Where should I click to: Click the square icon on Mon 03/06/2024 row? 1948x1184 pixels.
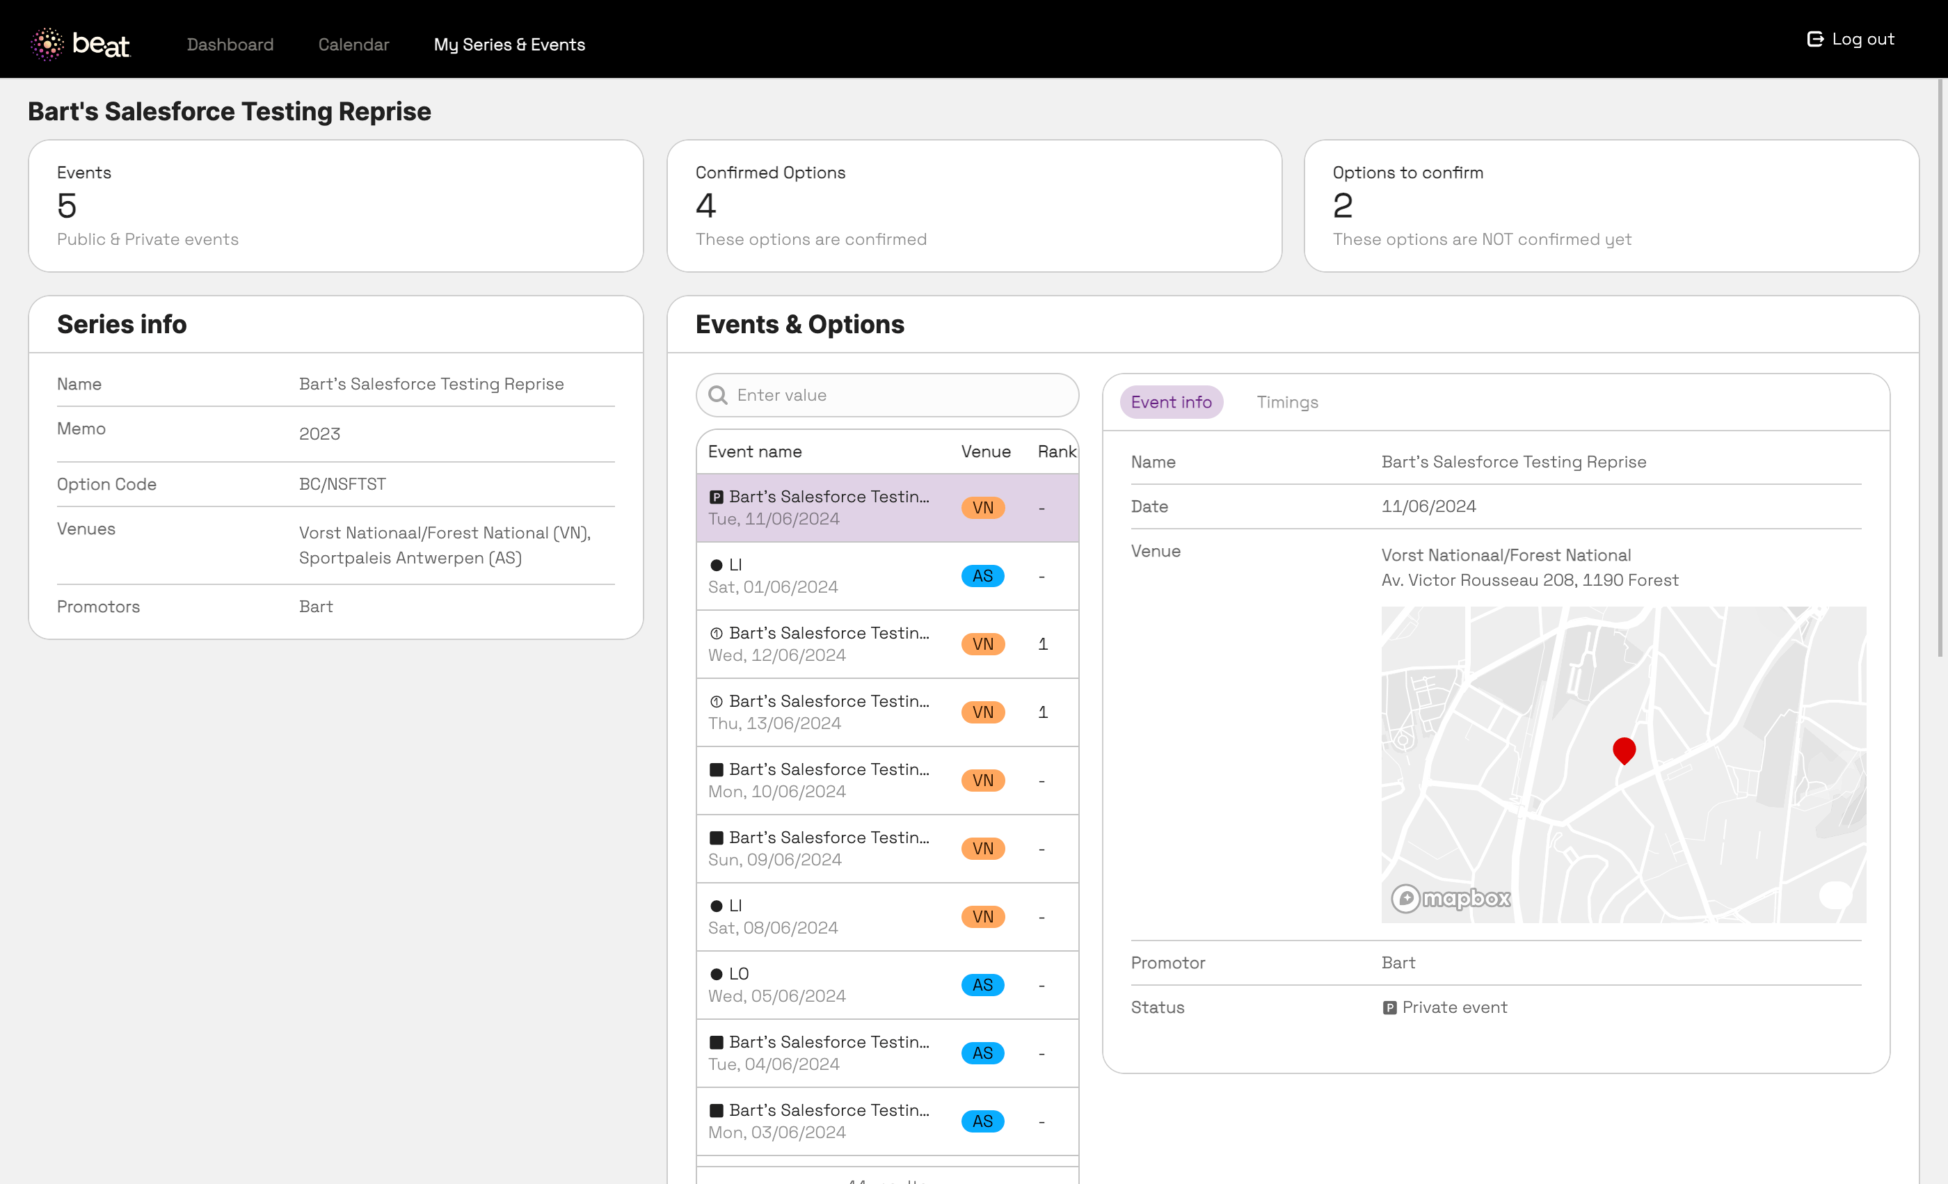pos(717,1110)
